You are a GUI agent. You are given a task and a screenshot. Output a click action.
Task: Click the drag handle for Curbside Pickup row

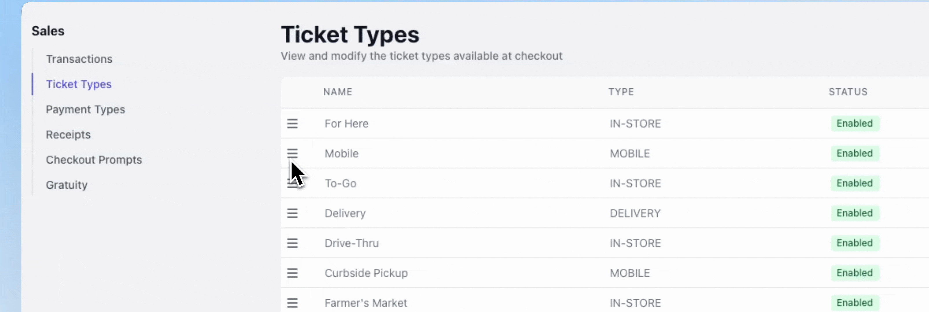292,273
